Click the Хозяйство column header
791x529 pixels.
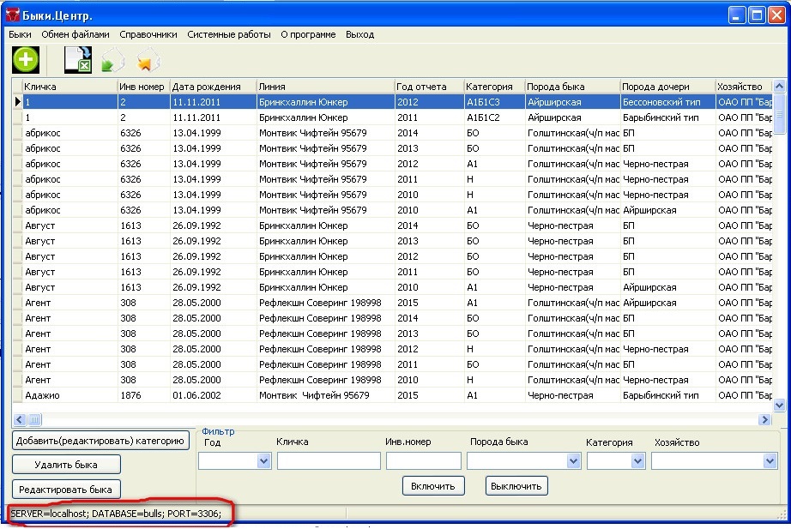[x=744, y=87]
